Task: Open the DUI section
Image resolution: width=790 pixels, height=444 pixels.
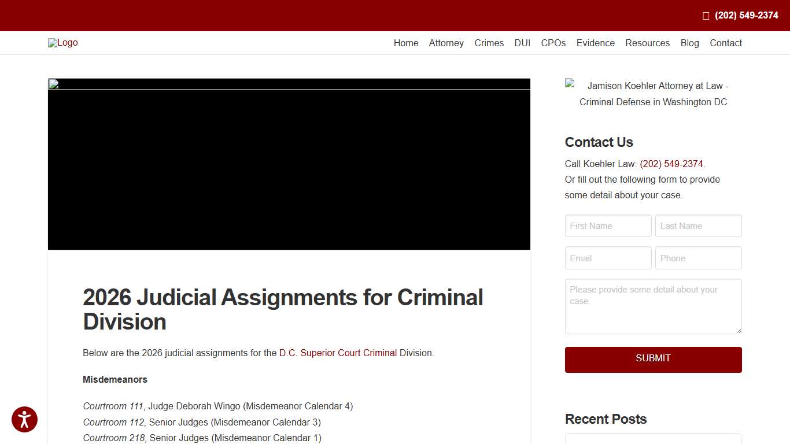Action: click(522, 43)
